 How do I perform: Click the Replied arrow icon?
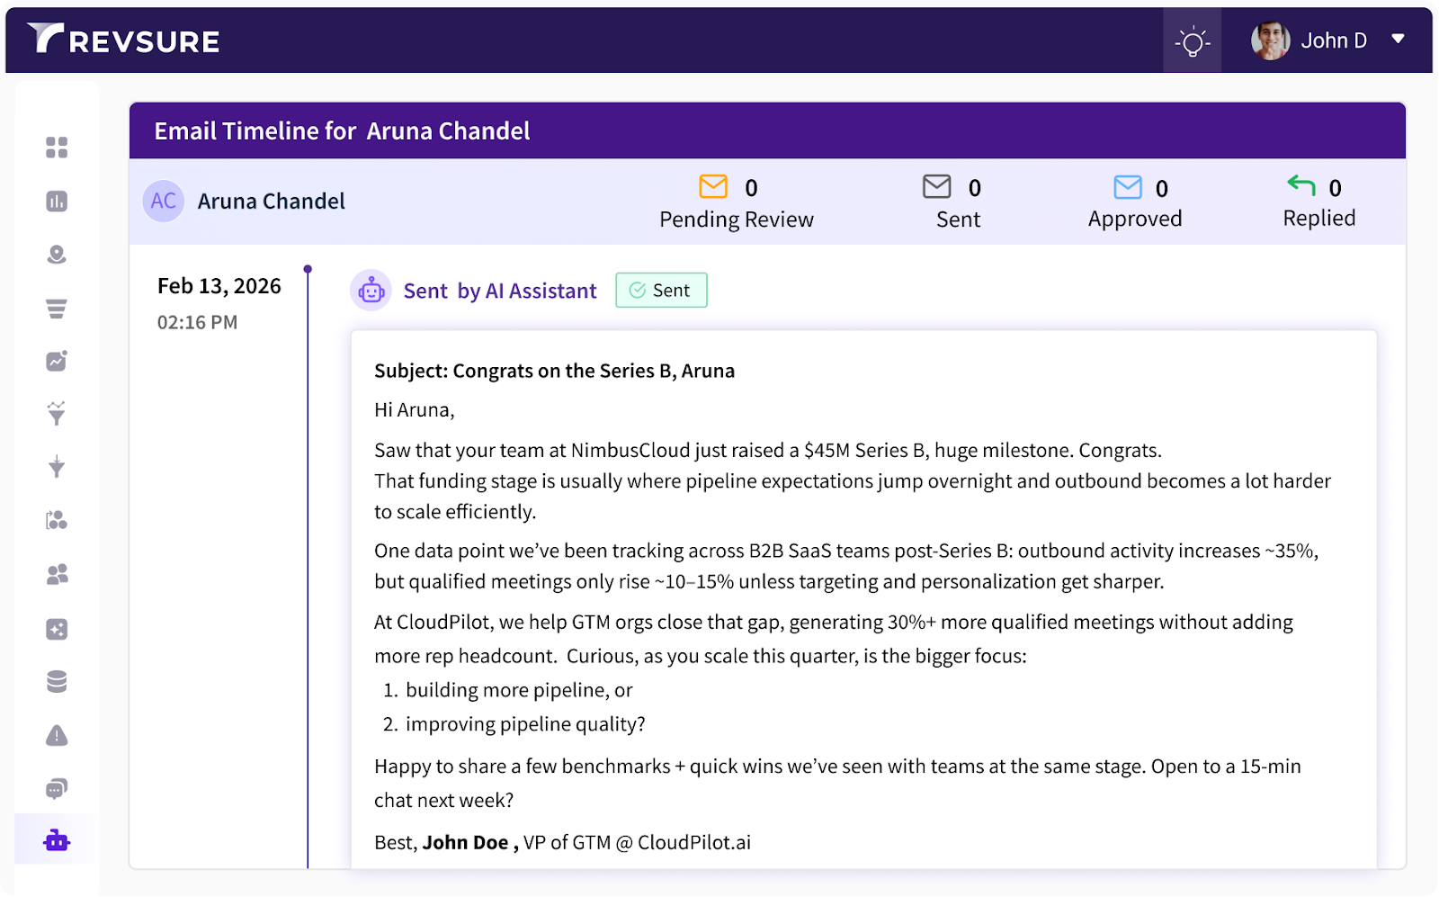pos(1301,184)
